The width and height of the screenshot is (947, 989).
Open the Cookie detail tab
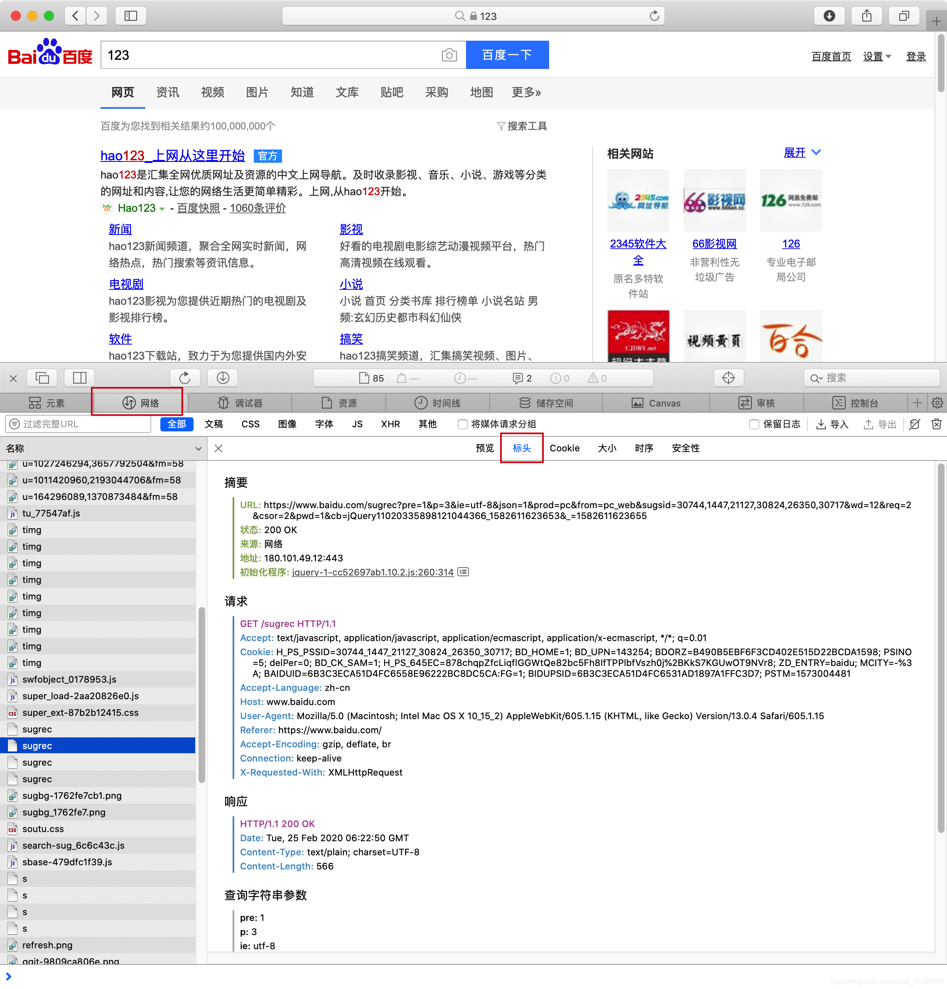[x=564, y=448]
